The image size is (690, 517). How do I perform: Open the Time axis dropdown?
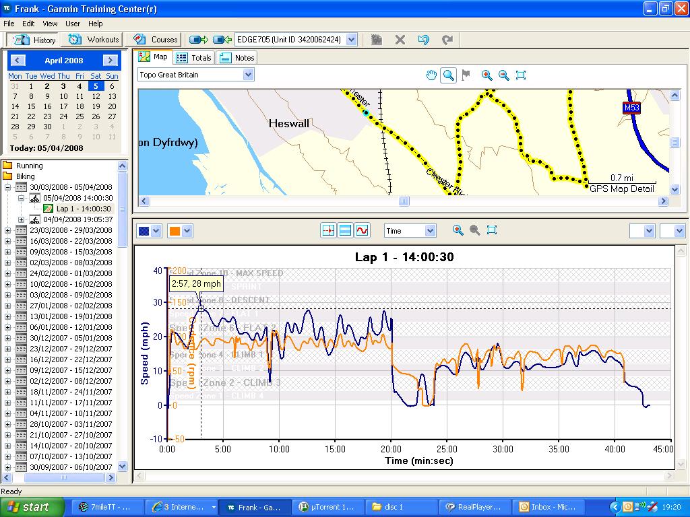tap(430, 231)
